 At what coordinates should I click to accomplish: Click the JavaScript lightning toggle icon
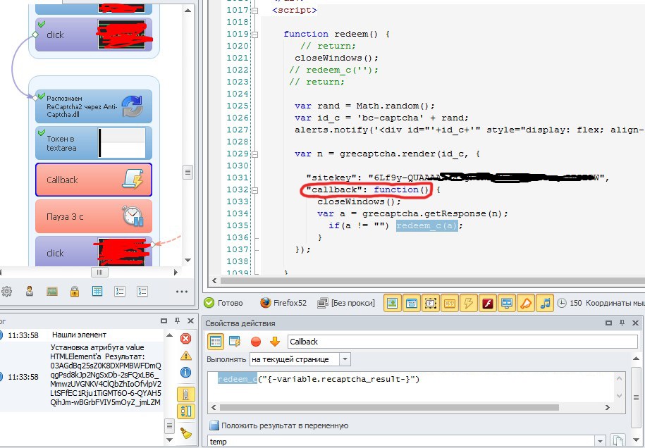point(467,303)
